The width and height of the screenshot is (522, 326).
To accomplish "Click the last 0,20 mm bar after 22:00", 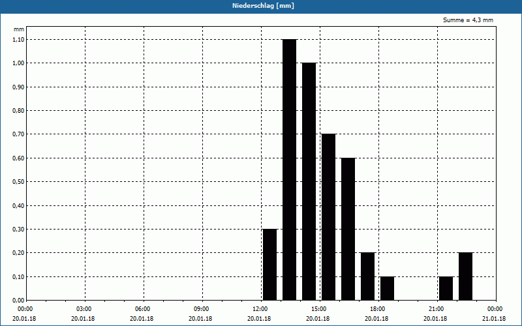I will [x=465, y=276].
